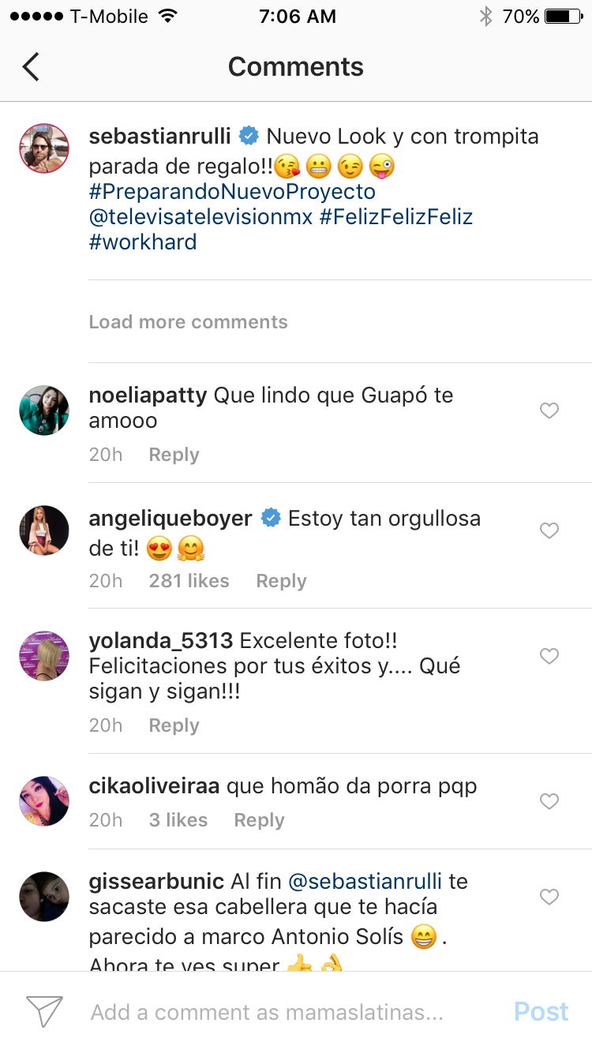Like angeliqueboyer's comment with the heart
Screen dimensions: 592x1053
coord(549,531)
